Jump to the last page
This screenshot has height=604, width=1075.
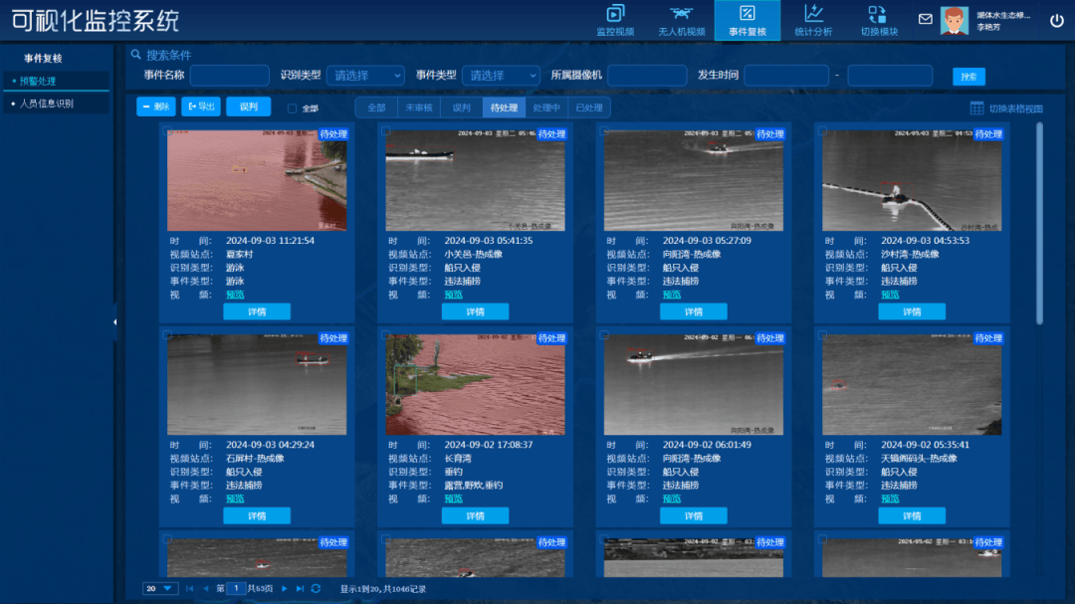[301, 589]
